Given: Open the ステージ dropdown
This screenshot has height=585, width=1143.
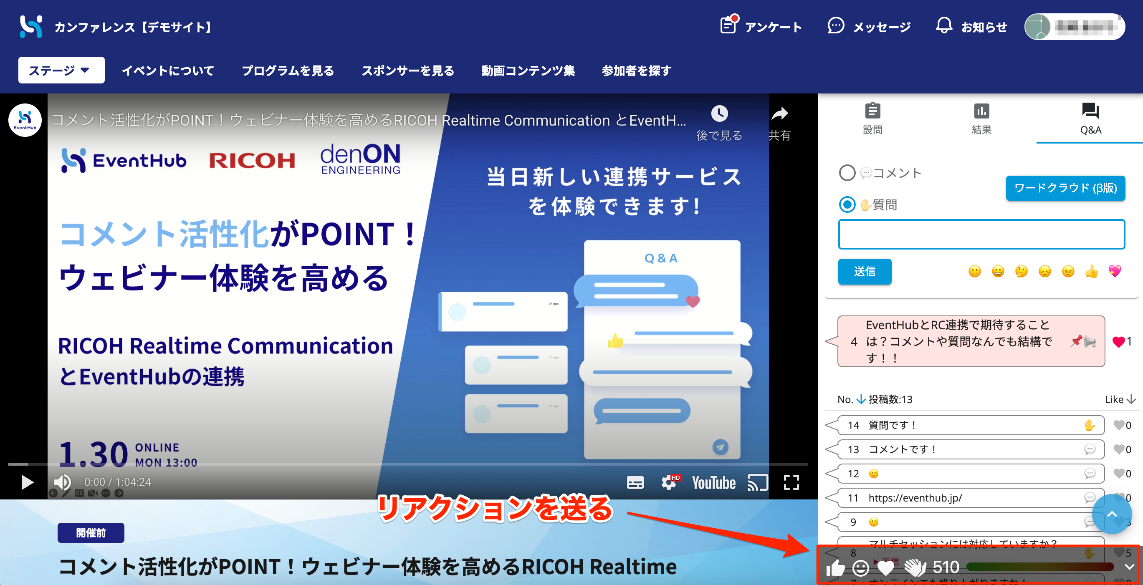Looking at the screenshot, I should pos(61,70).
